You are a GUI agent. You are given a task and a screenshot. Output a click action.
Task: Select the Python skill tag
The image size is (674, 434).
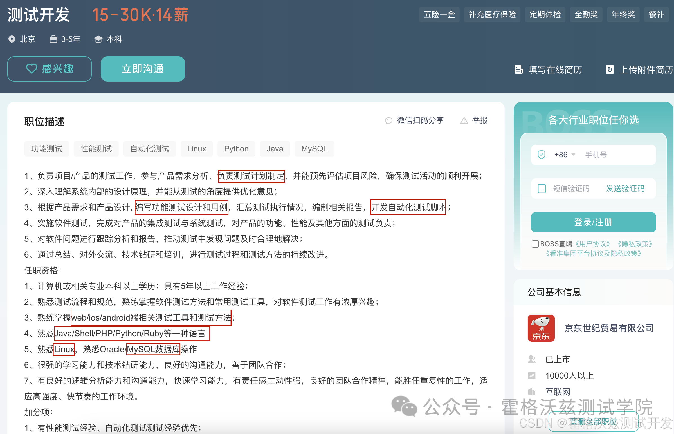pos(236,149)
